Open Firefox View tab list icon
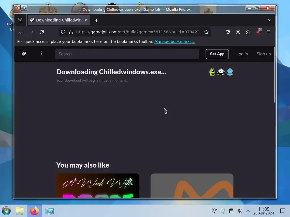Viewport: 290px width, 217px height. (20, 20)
